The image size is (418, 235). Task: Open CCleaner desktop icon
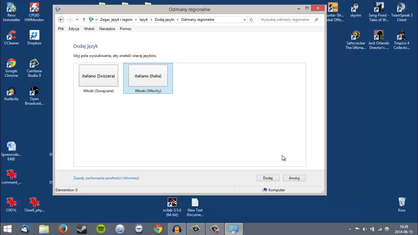(x=11, y=38)
